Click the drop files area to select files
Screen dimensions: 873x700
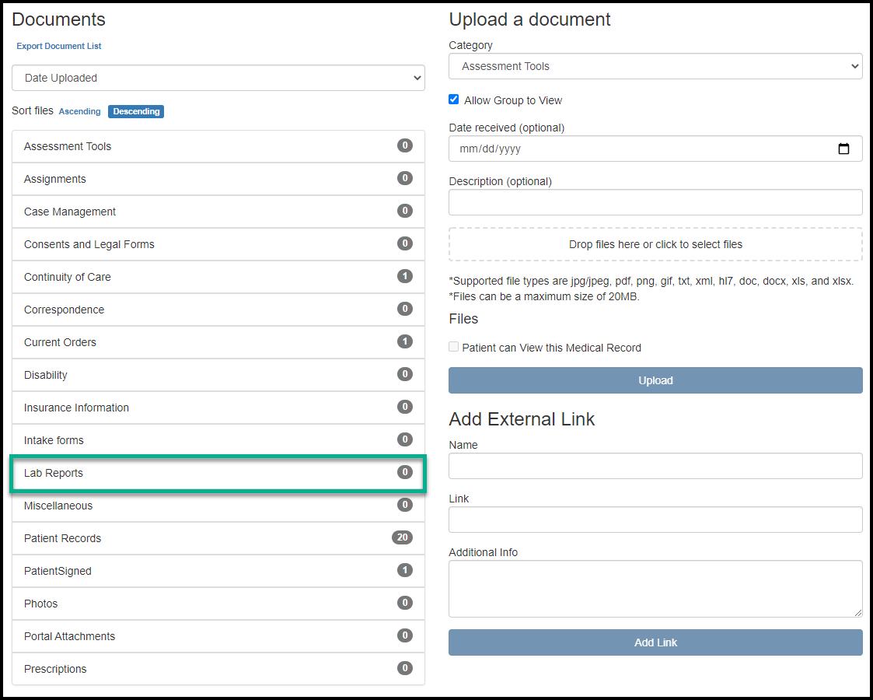[655, 244]
